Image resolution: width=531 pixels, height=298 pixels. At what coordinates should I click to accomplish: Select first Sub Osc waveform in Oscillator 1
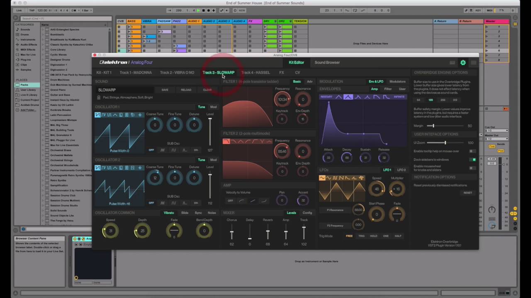(x=162, y=150)
